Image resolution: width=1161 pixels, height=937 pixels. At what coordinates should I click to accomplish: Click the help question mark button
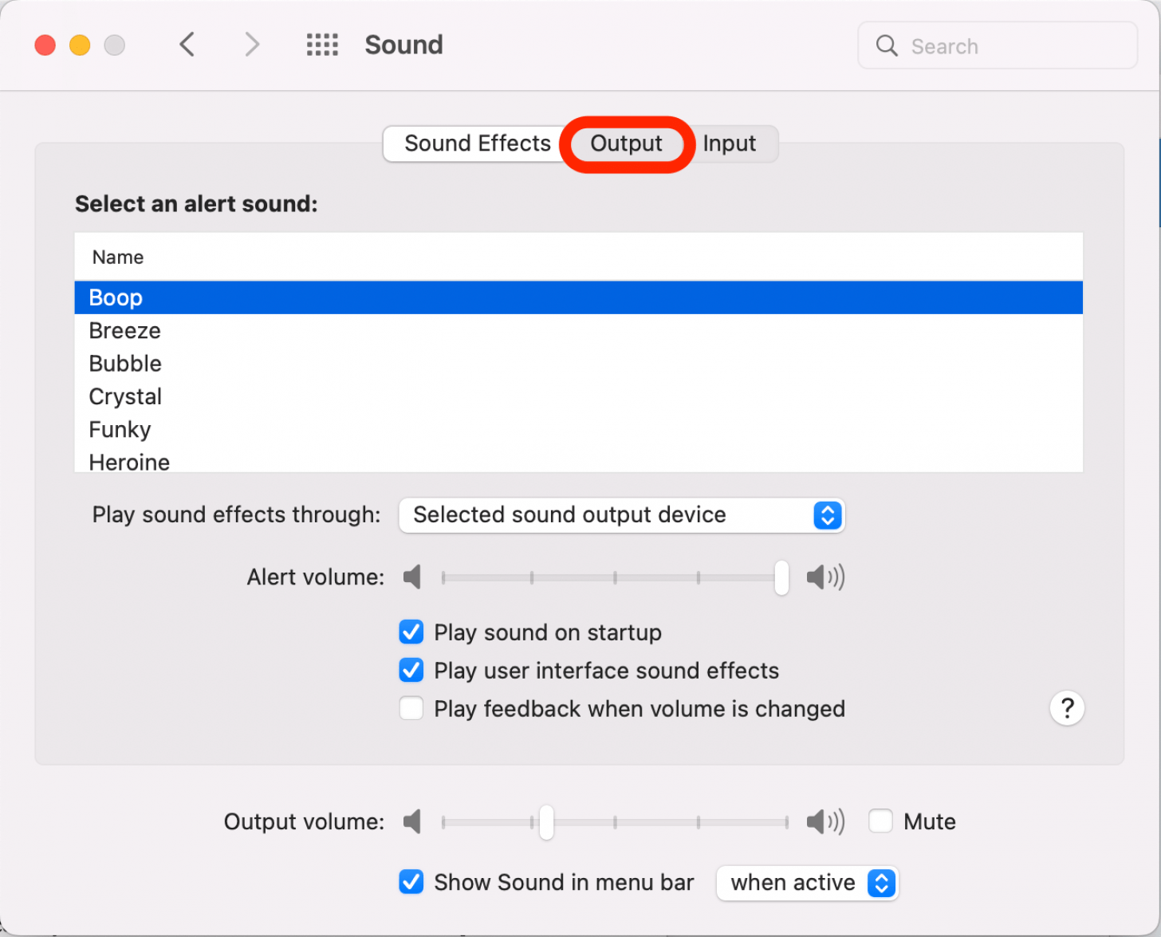[1067, 708]
